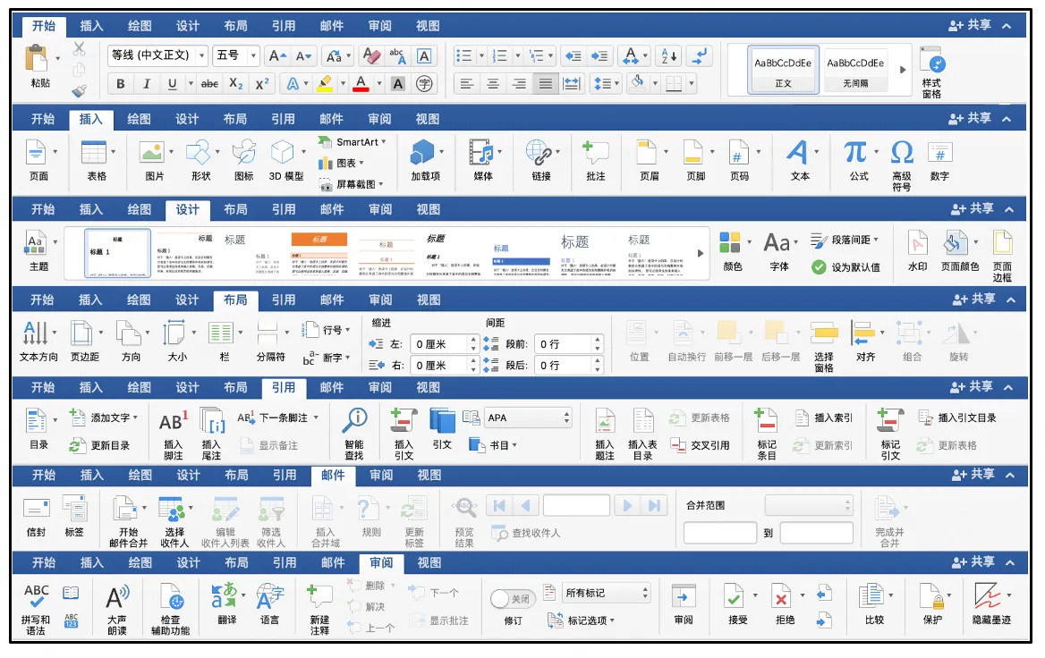Click 共享 button in top ribbon
The height and width of the screenshot is (658, 1045).
971,25
